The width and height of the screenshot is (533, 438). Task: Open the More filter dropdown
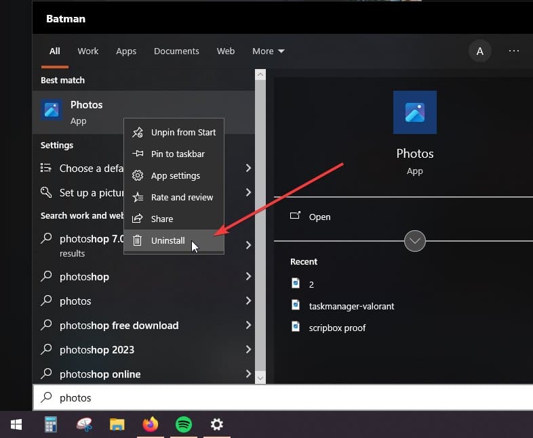pyautogui.click(x=269, y=51)
